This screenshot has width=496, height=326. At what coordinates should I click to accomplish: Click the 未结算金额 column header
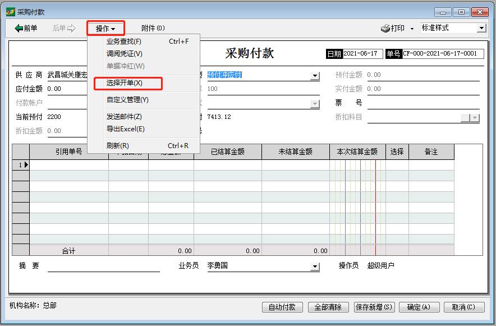point(296,151)
